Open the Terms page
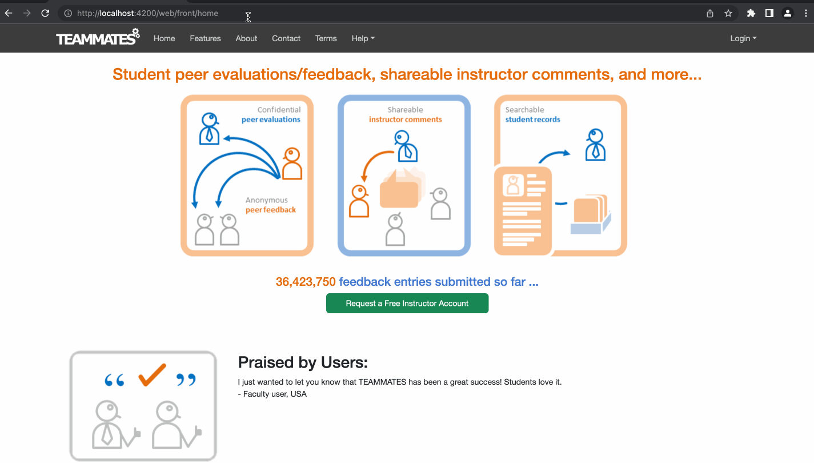This screenshot has height=463, width=814. [x=326, y=38]
